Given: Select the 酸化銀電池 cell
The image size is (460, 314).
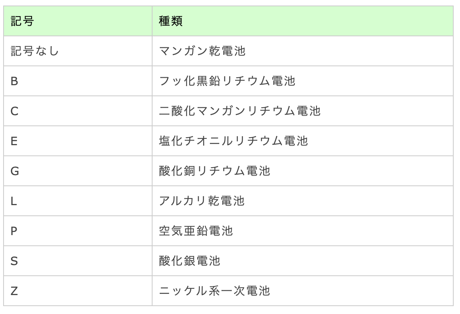Looking at the screenshot, I should point(190,261).
